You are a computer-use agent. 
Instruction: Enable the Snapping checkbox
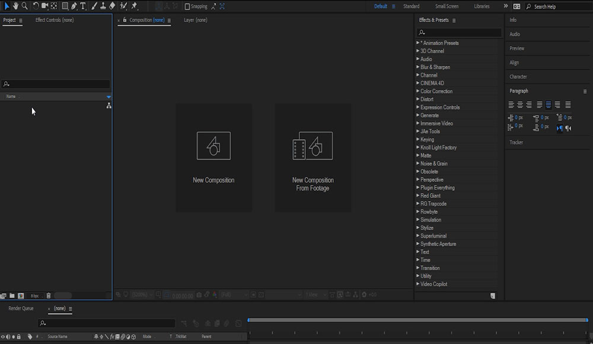coord(187,7)
